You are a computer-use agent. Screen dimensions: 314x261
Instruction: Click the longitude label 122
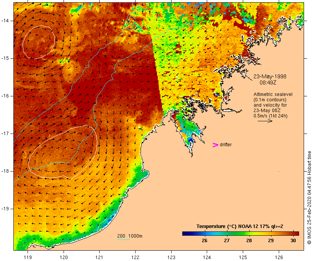click(136, 257)
